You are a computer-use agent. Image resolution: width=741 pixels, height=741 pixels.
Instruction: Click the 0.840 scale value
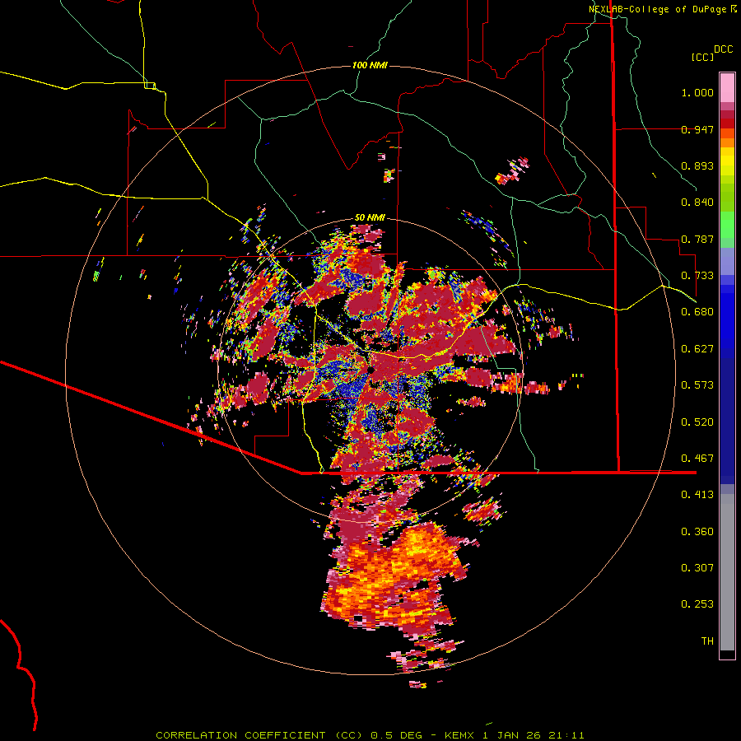pyautogui.click(x=697, y=203)
